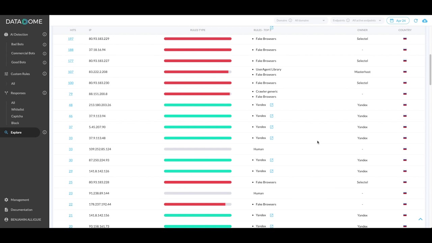Open hits link 23

click(x=71, y=193)
